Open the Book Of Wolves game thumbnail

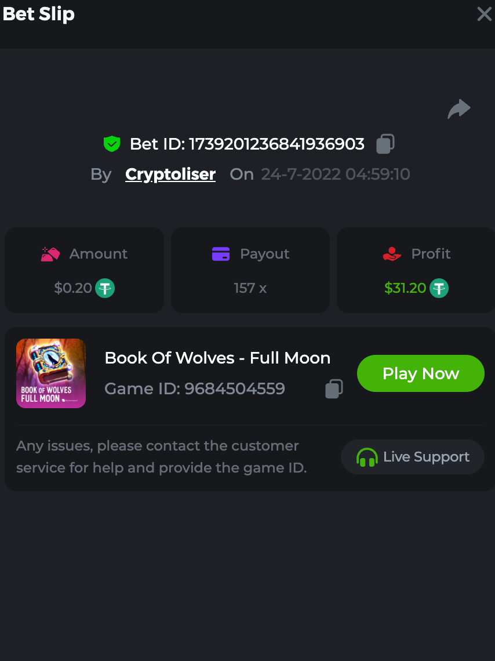(x=51, y=373)
